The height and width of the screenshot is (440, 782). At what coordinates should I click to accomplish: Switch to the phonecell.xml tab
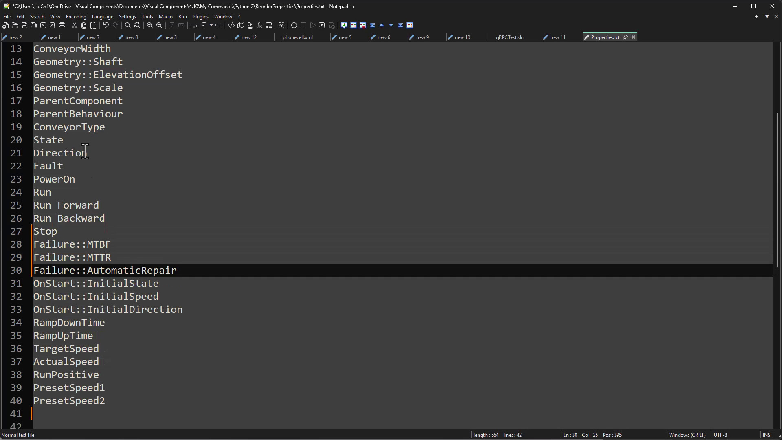(297, 37)
